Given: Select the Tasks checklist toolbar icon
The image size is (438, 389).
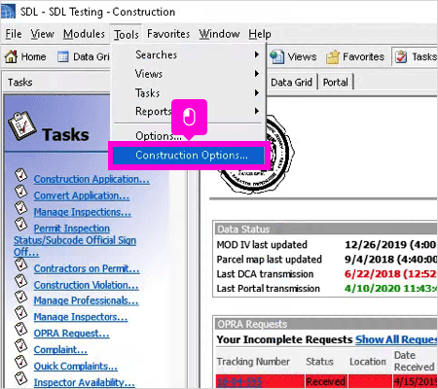Looking at the screenshot, I should click(x=401, y=56).
